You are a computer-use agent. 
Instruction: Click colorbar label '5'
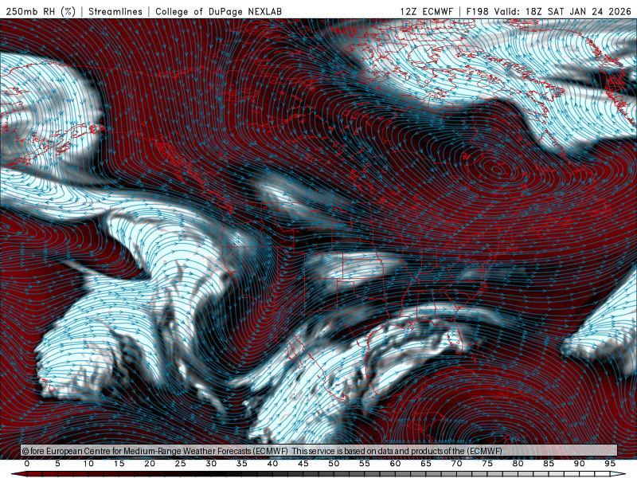pos(57,464)
